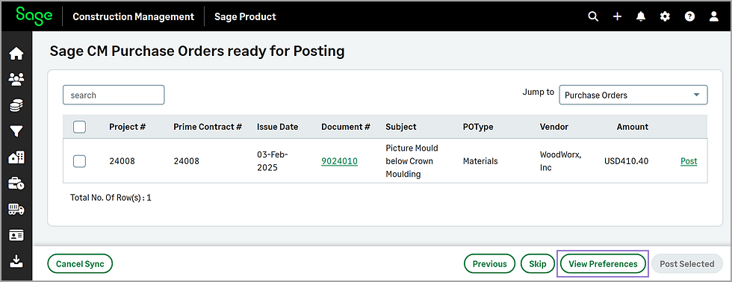Open document 9024010 link
The width and height of the screenshot is (732, 282).
pyautogui.click(x=339, y=161)
